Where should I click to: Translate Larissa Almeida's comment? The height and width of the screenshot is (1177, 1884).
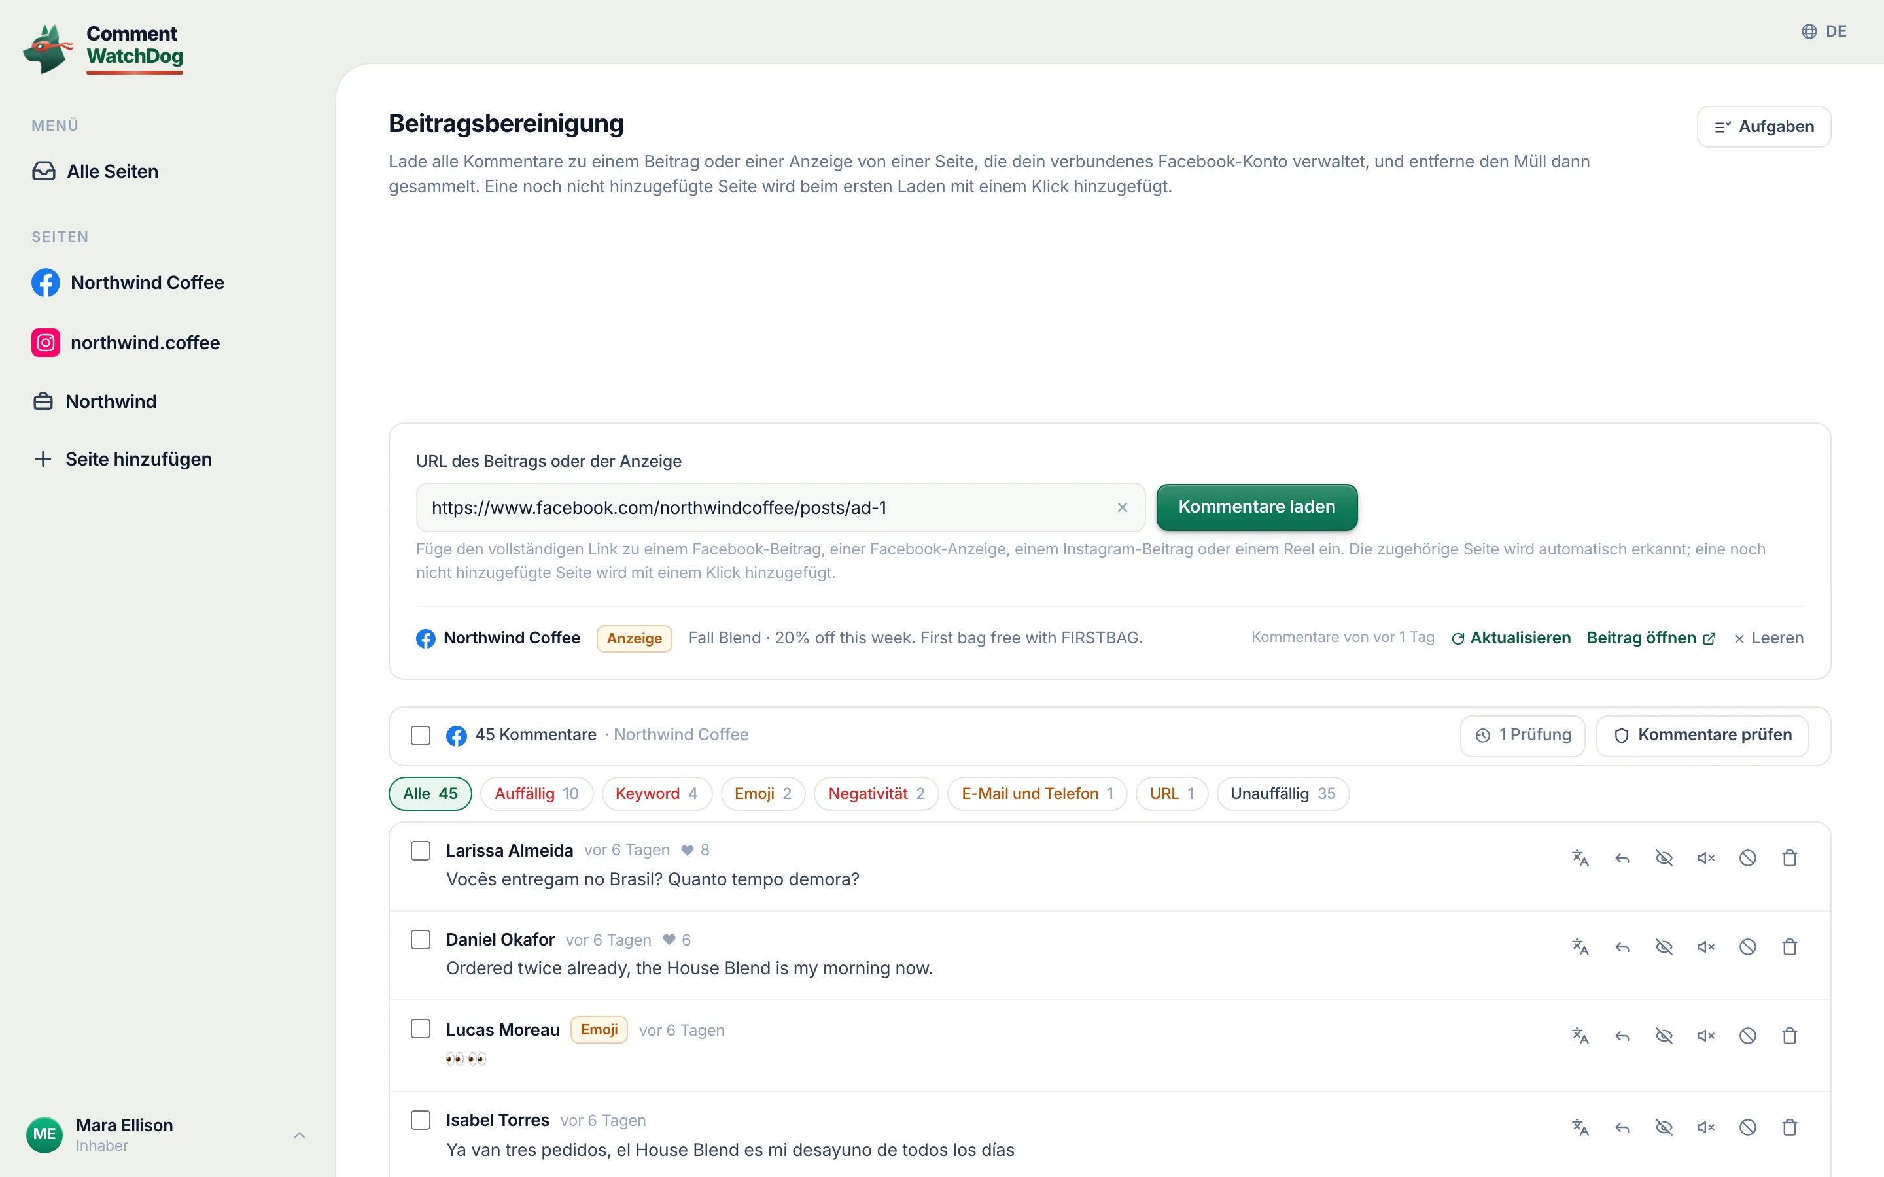[x=1580, y=858]
